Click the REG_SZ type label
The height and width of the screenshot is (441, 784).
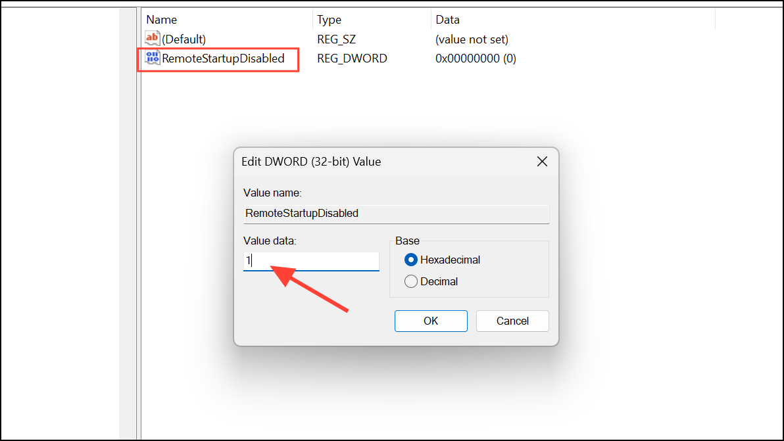point(336,39)
